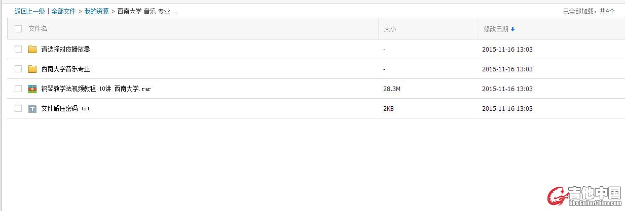Click the folder icon for 西南大学音乐专业
Screen dimensions: 625x211
coord(32,69)
